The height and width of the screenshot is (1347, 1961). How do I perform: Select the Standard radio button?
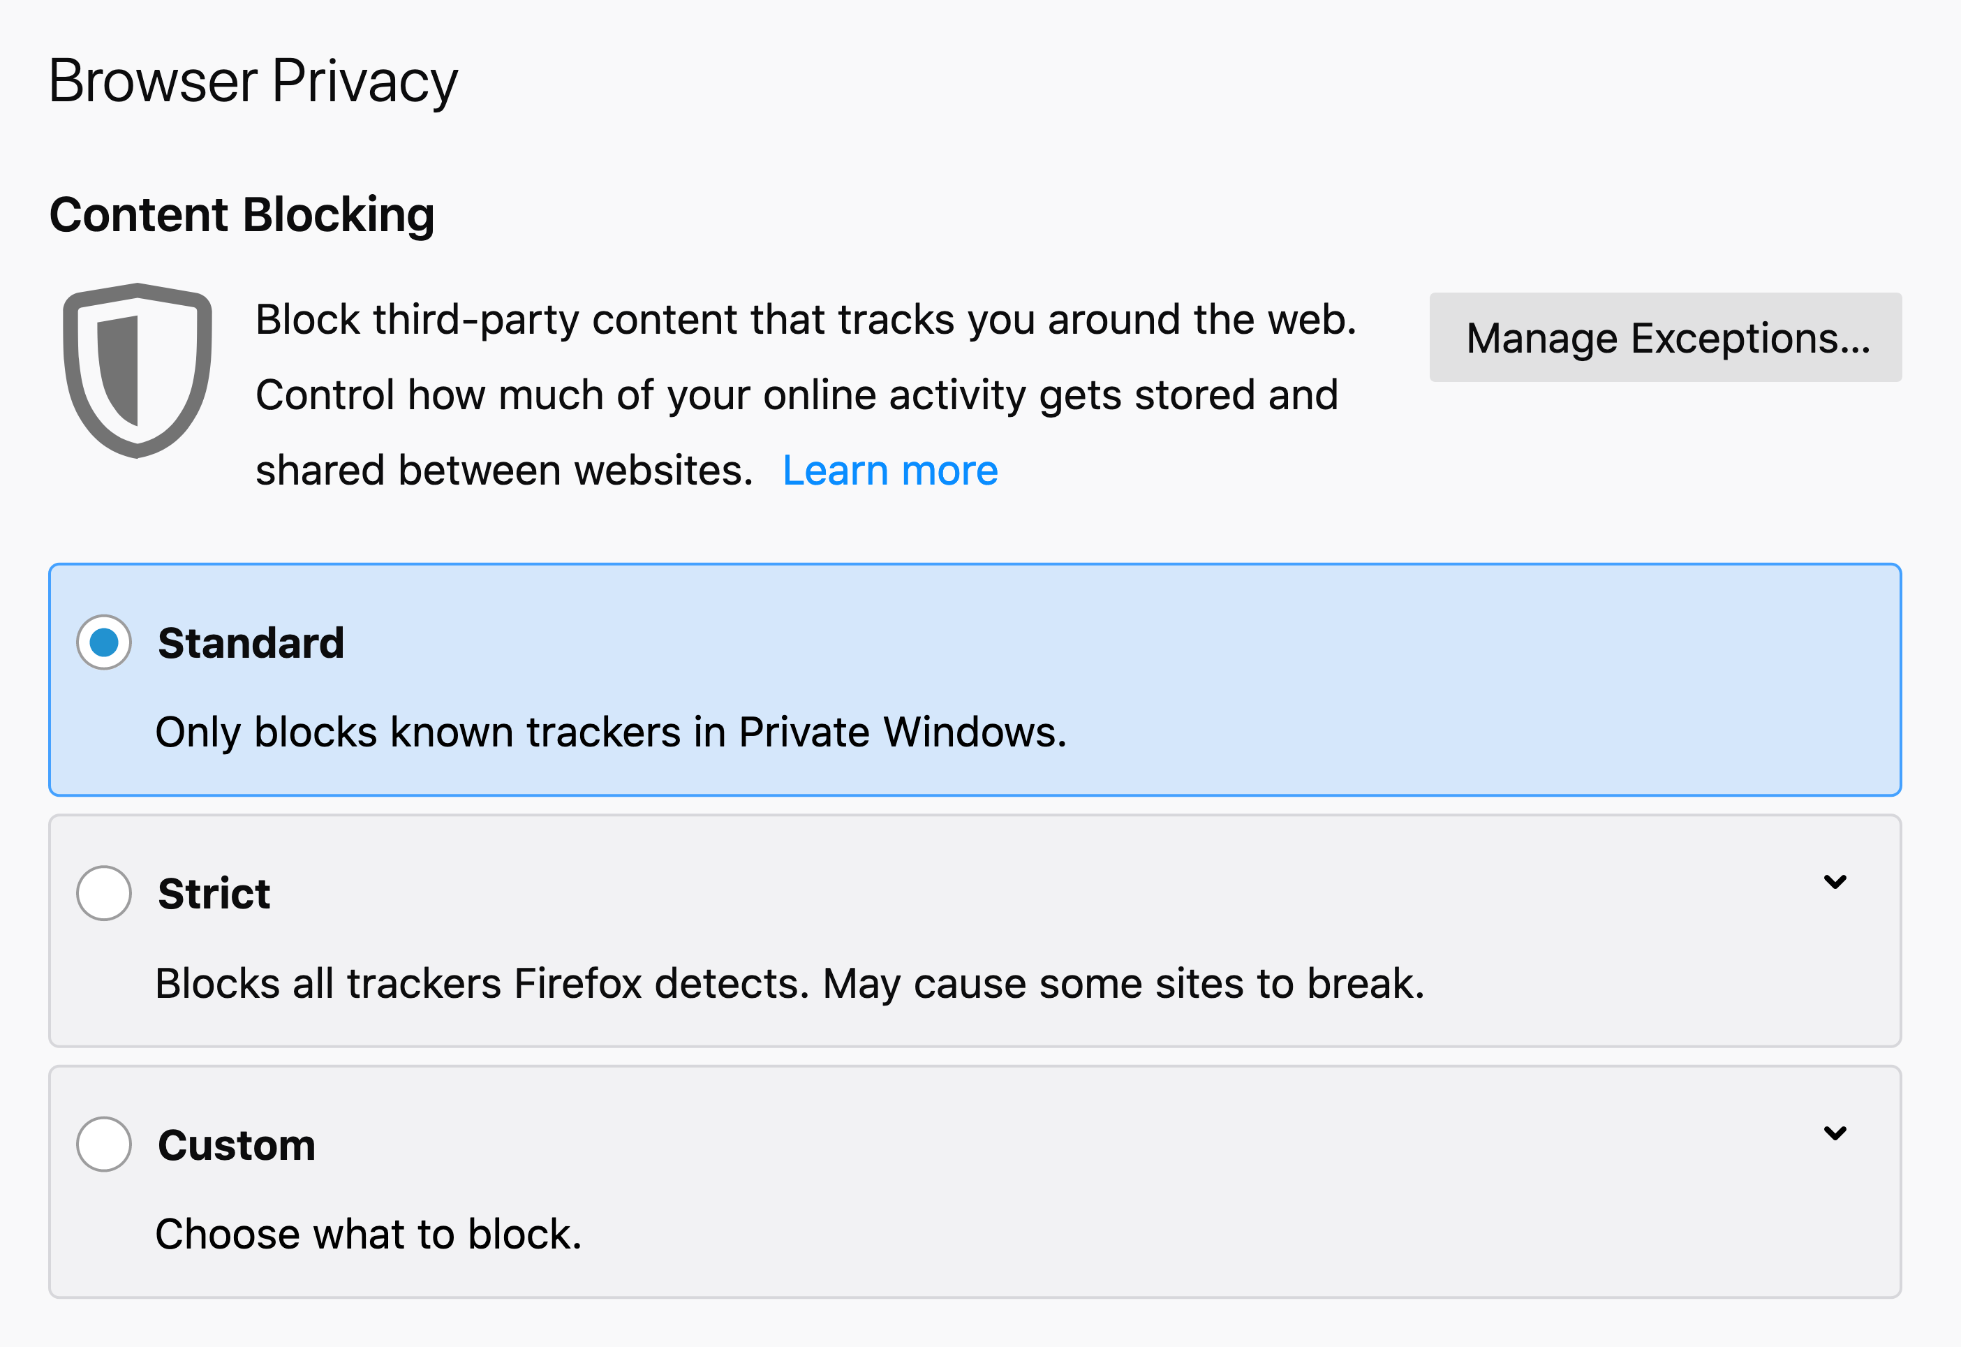104,642
